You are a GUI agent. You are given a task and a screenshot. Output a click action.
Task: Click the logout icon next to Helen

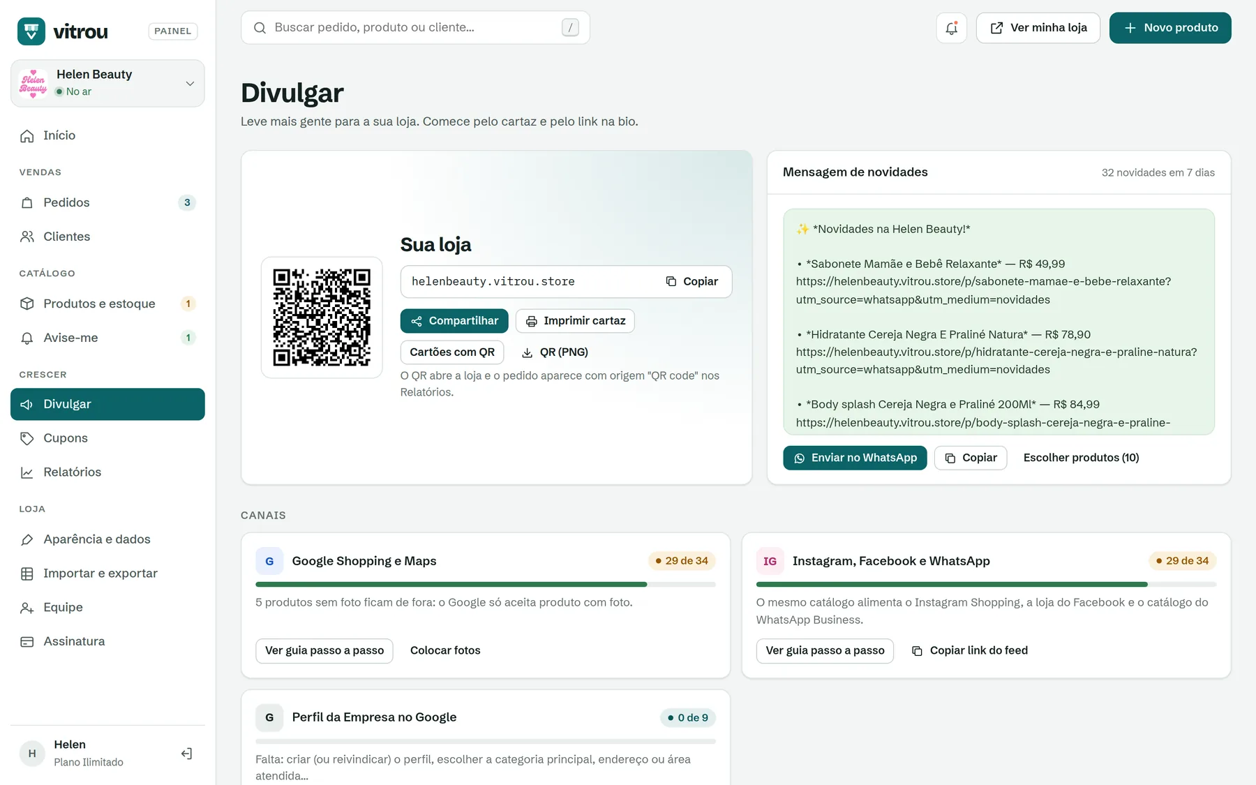coord(186,754)
